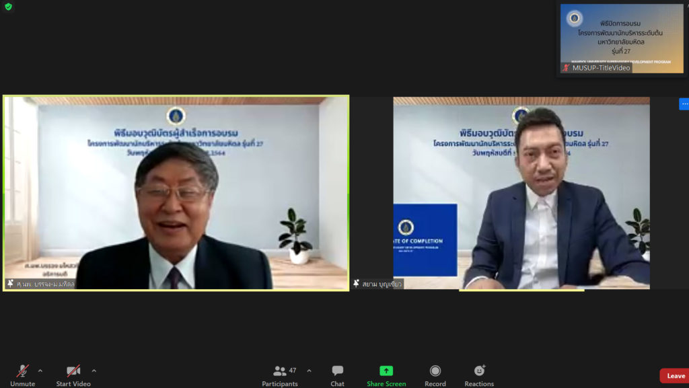The image size is (689, 388).
Task: Open video options arrow beside Start Video
Action: [x=94, y=371]
